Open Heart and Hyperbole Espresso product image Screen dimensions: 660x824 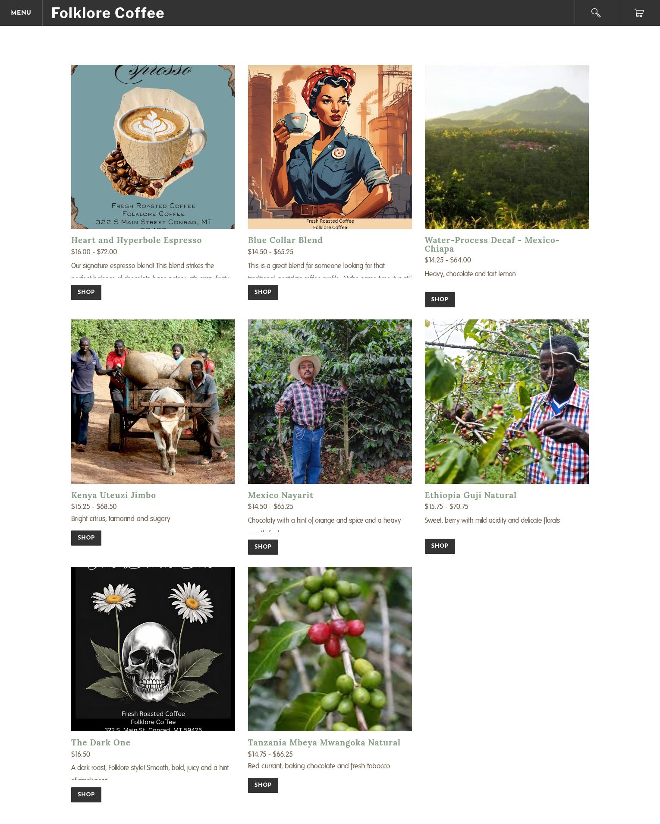[x=153, y=147]
